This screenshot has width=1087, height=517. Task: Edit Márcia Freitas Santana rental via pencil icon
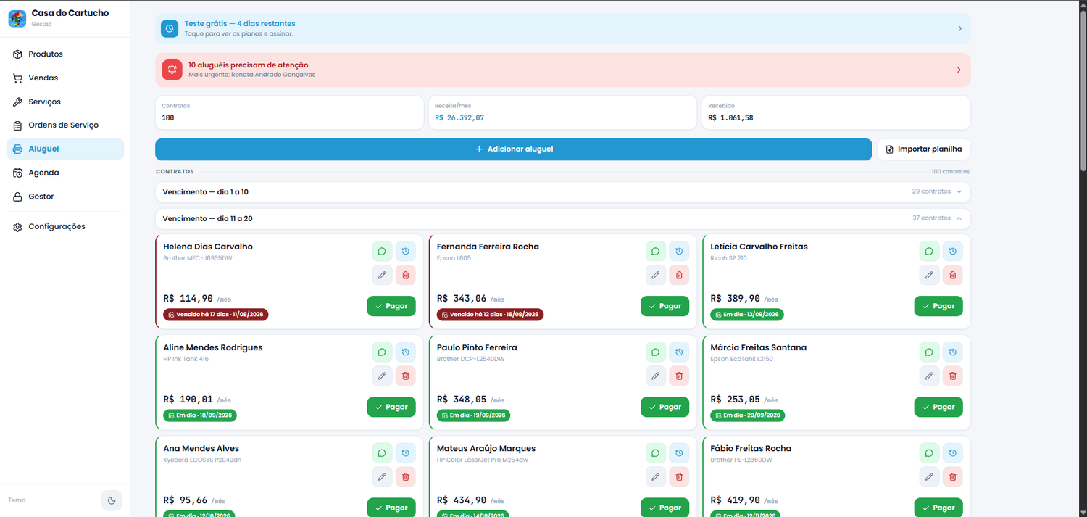pos(929,376)
